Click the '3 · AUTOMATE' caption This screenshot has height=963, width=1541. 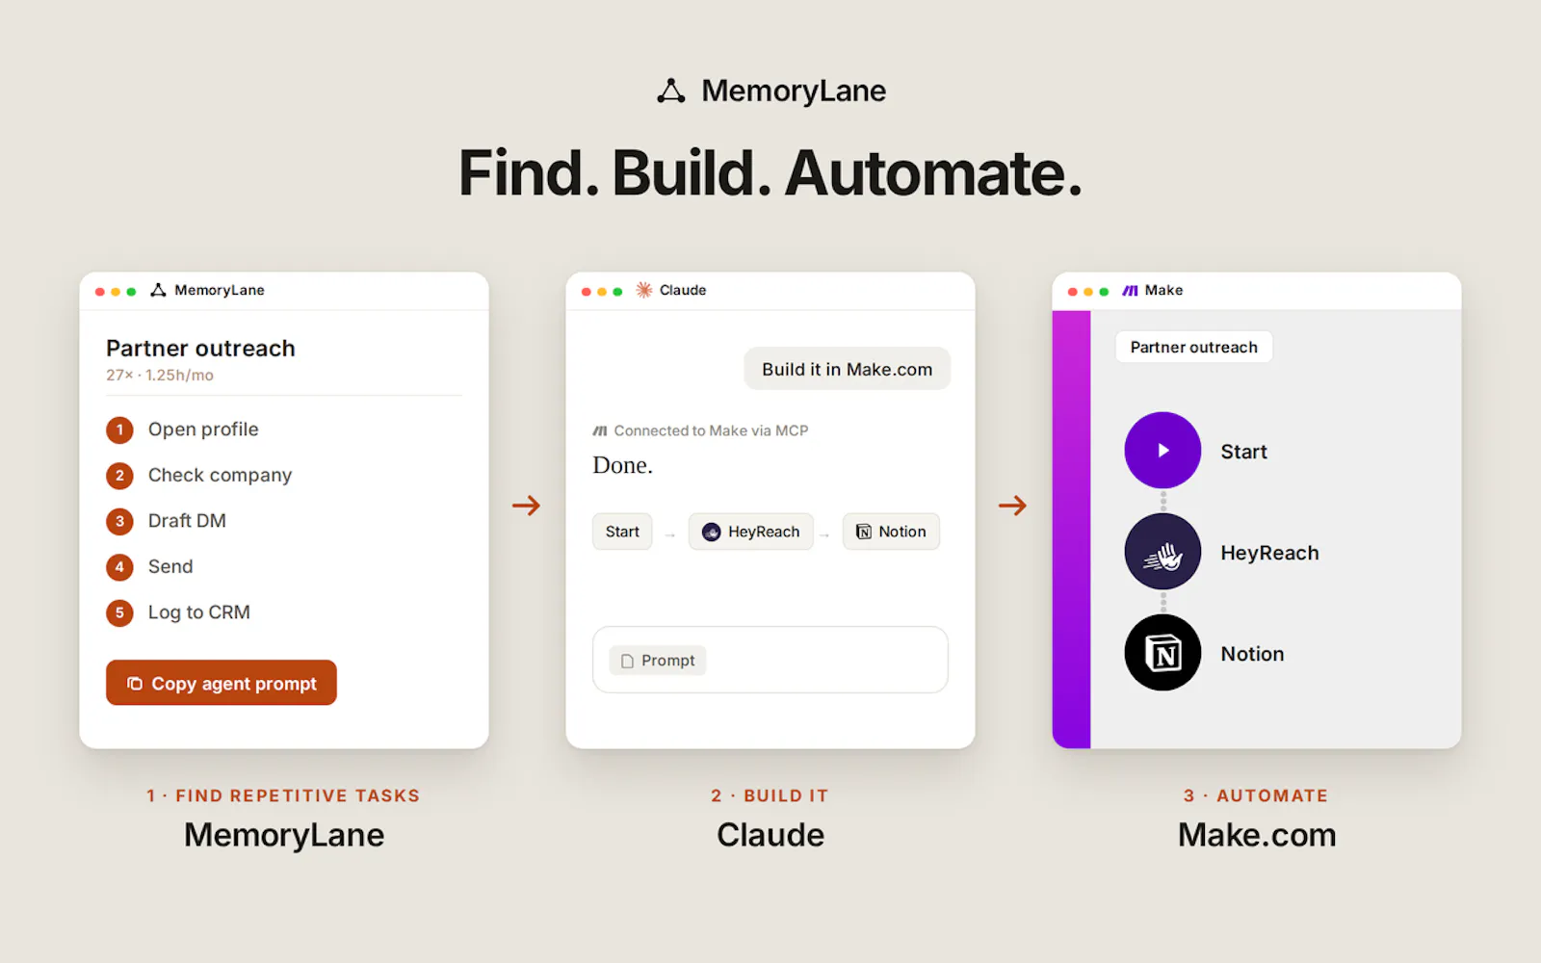[1256, 795]
